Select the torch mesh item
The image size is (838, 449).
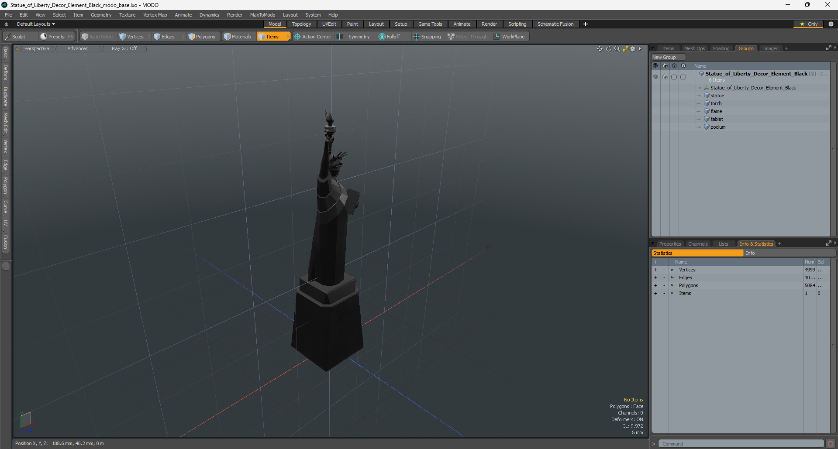coord(716,103)
